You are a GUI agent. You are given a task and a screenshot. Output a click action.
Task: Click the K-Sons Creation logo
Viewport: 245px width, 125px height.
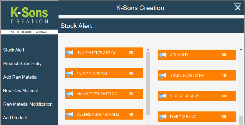(29, 15)
